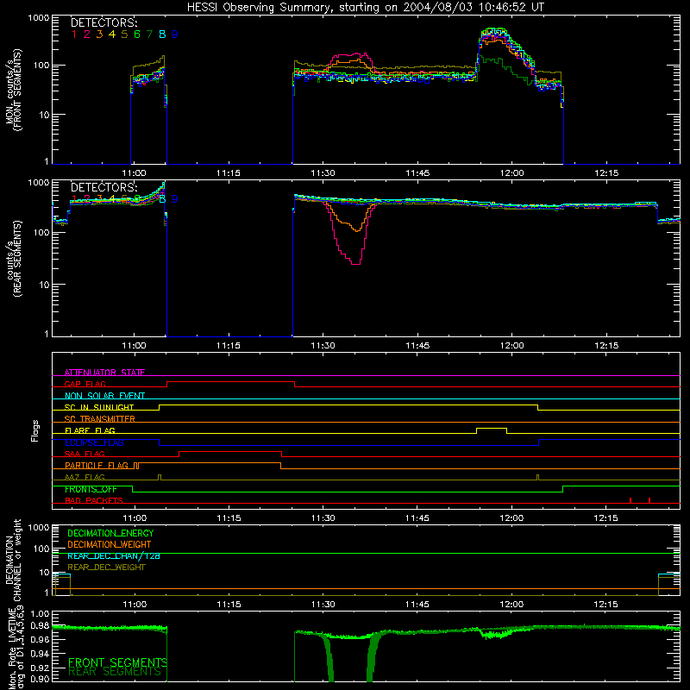Click the 11:45 time label under the decimation plot

(417, 605)
